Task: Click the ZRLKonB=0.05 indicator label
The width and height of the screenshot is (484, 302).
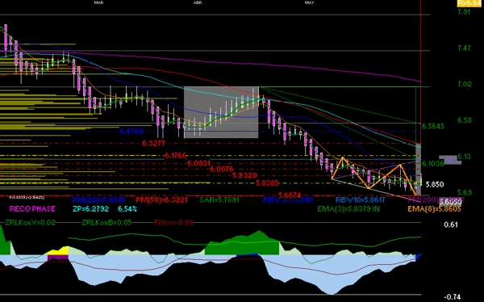Action: [106, 223]
